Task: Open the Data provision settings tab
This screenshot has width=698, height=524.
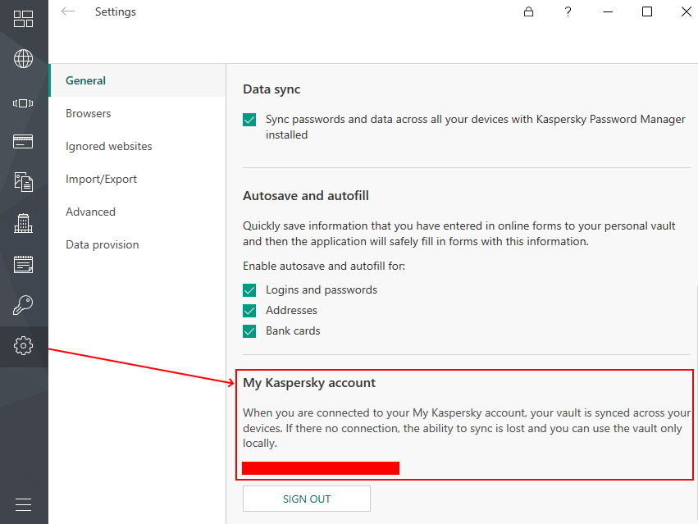Action: tap(137, 245)
